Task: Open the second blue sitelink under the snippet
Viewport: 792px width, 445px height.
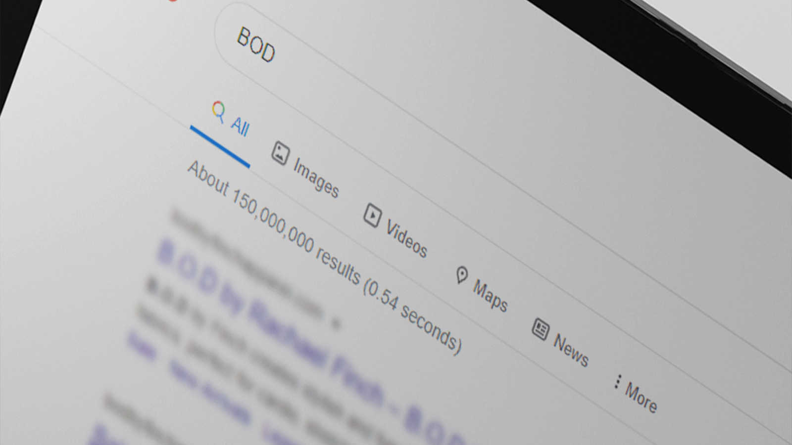Action: click(x=210, y=391)
